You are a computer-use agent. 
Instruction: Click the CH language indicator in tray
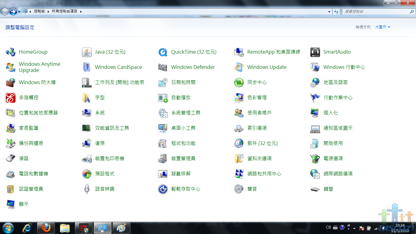(328, 227)
